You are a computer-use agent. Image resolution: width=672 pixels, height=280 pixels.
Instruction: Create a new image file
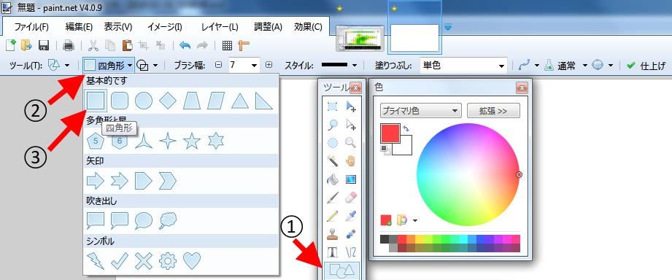(11, 45)
